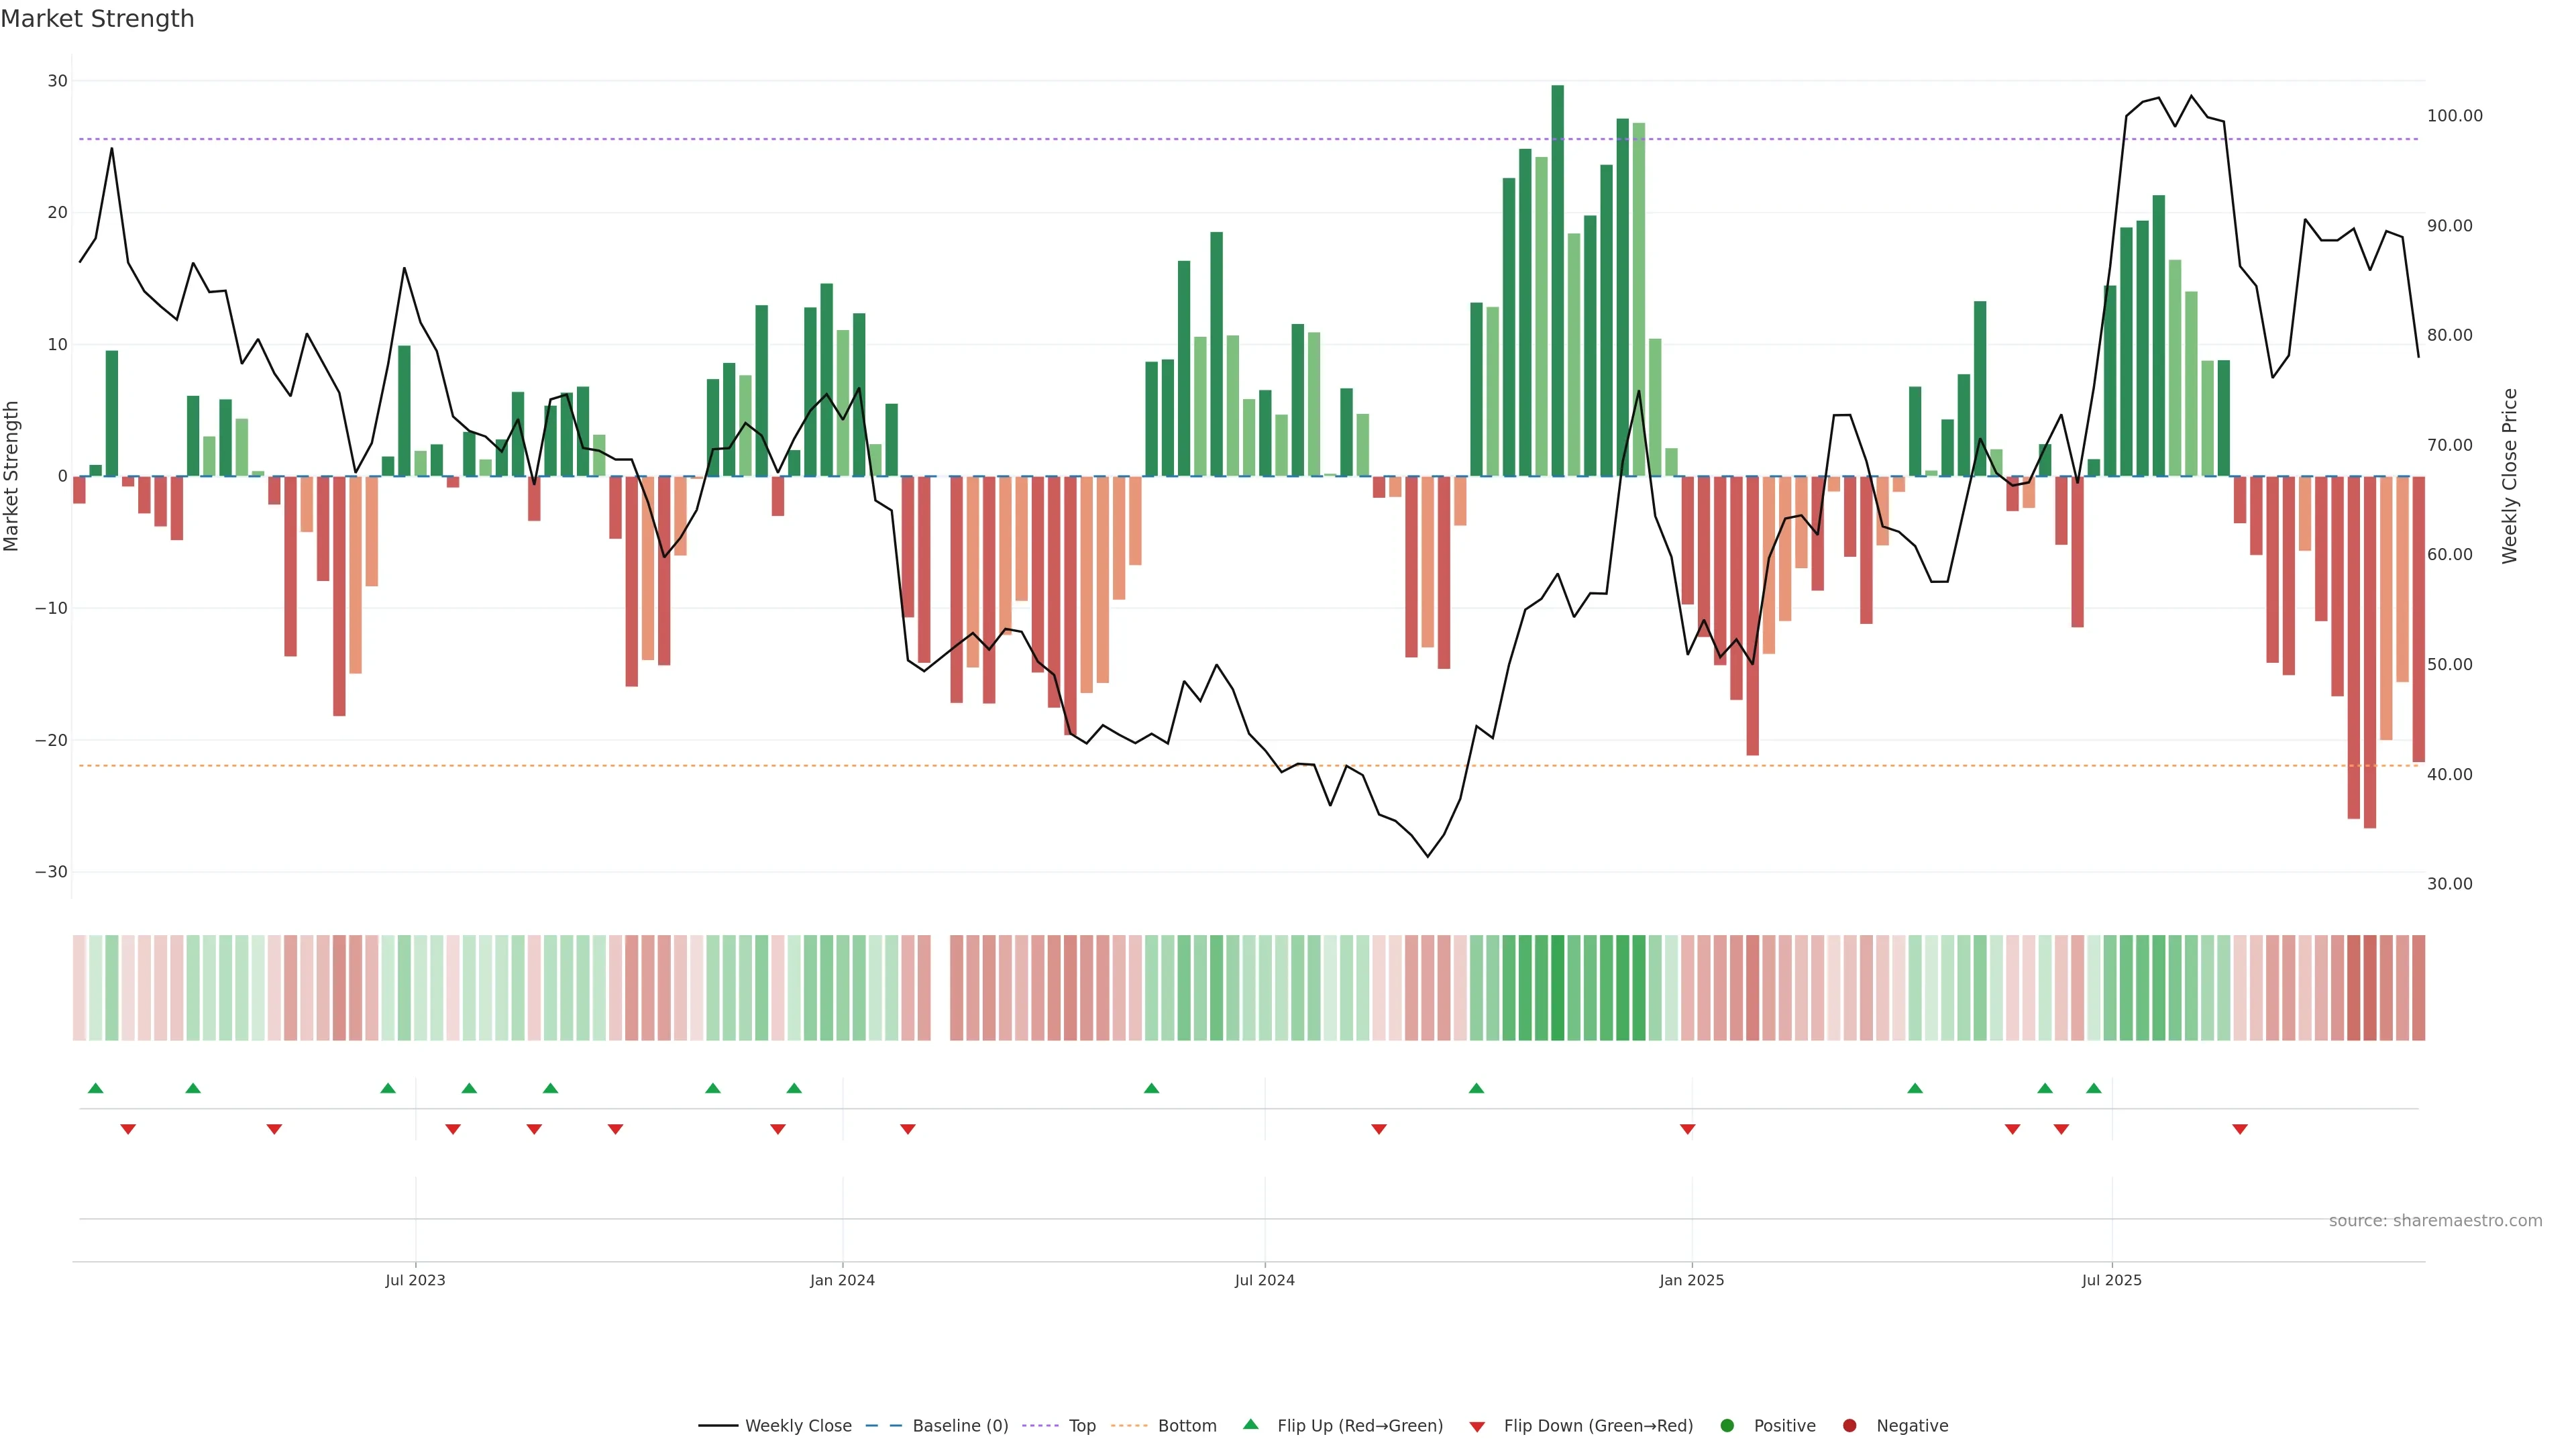Click the Flip Up green triangle legend icon
This screenshot has height=1449, width=2576.
click(1250, 1424)
